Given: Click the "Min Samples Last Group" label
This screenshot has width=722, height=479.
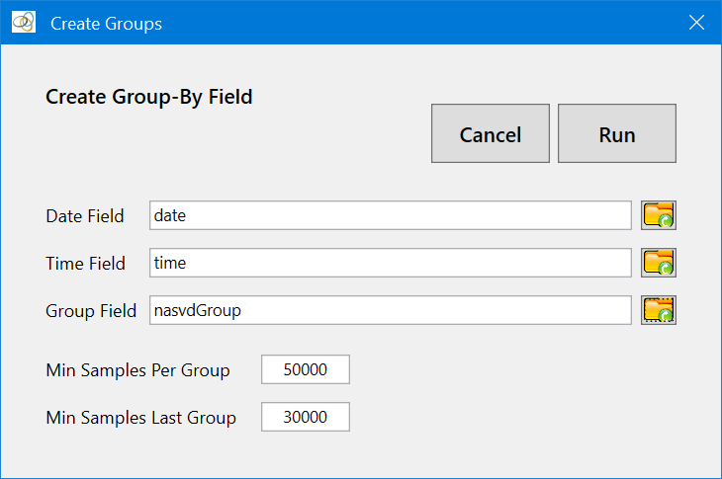Looking at the screenshot, I should pyautogui.click(x=140, y=418).
